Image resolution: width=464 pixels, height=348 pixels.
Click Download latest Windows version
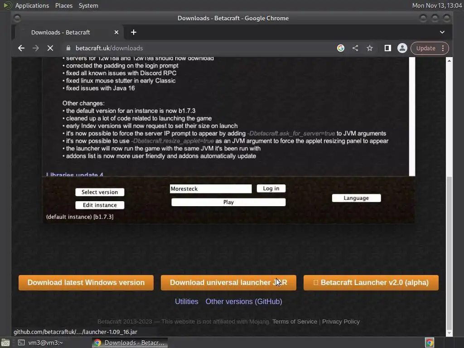coord(86,283)
